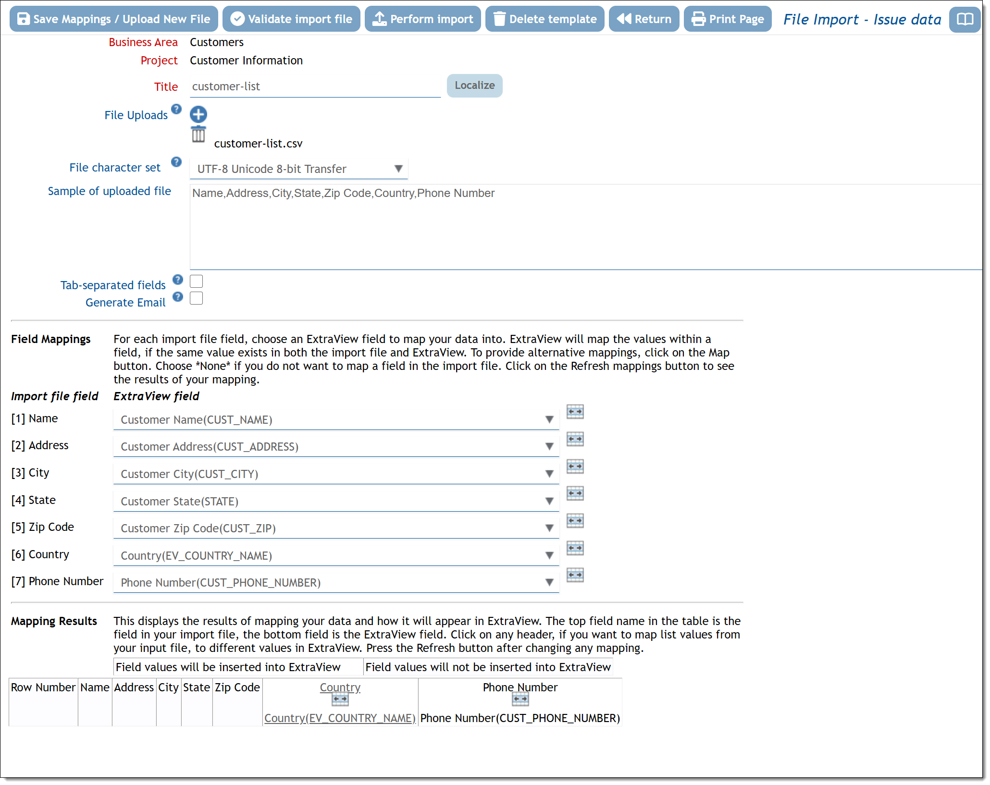Click the Sample of uploaded file text area
Image resolution: width=990 pixels, height=785 pixels.
586,227
